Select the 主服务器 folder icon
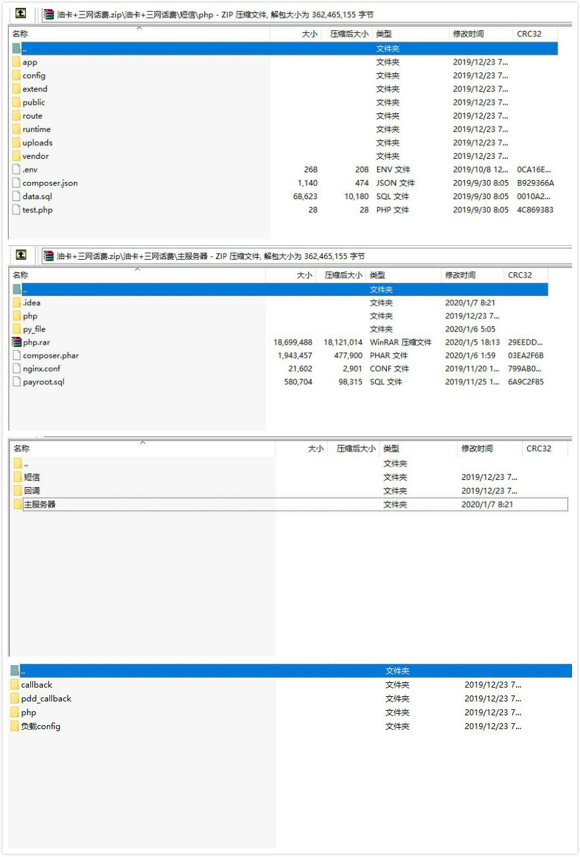This screenshot has width=580, height=857. [18, 504]
